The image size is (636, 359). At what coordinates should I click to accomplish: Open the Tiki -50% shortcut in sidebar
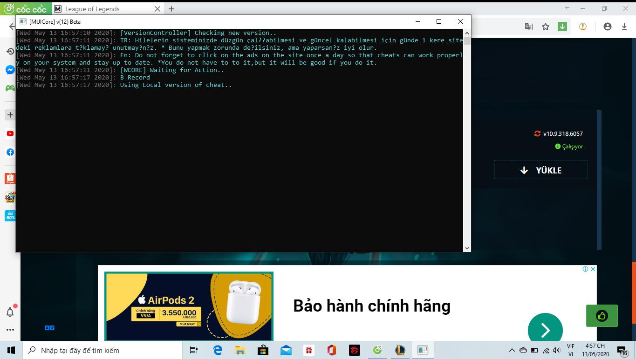[10, 215]
